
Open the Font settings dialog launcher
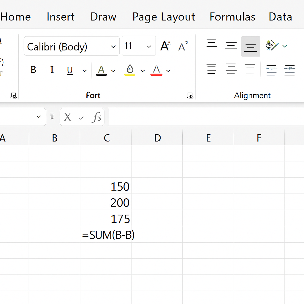pyautogui.click(x=190, y=95)
